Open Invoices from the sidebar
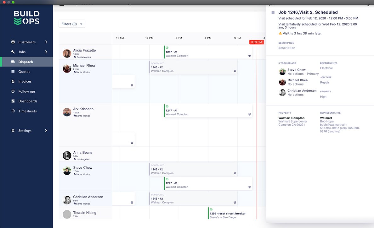Viewport: 374px width, 228px height. point(26,81)
